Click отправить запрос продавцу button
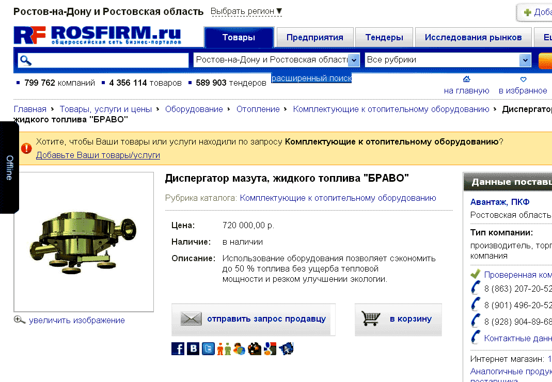This screenshot has height=382, width=552. 254,320
